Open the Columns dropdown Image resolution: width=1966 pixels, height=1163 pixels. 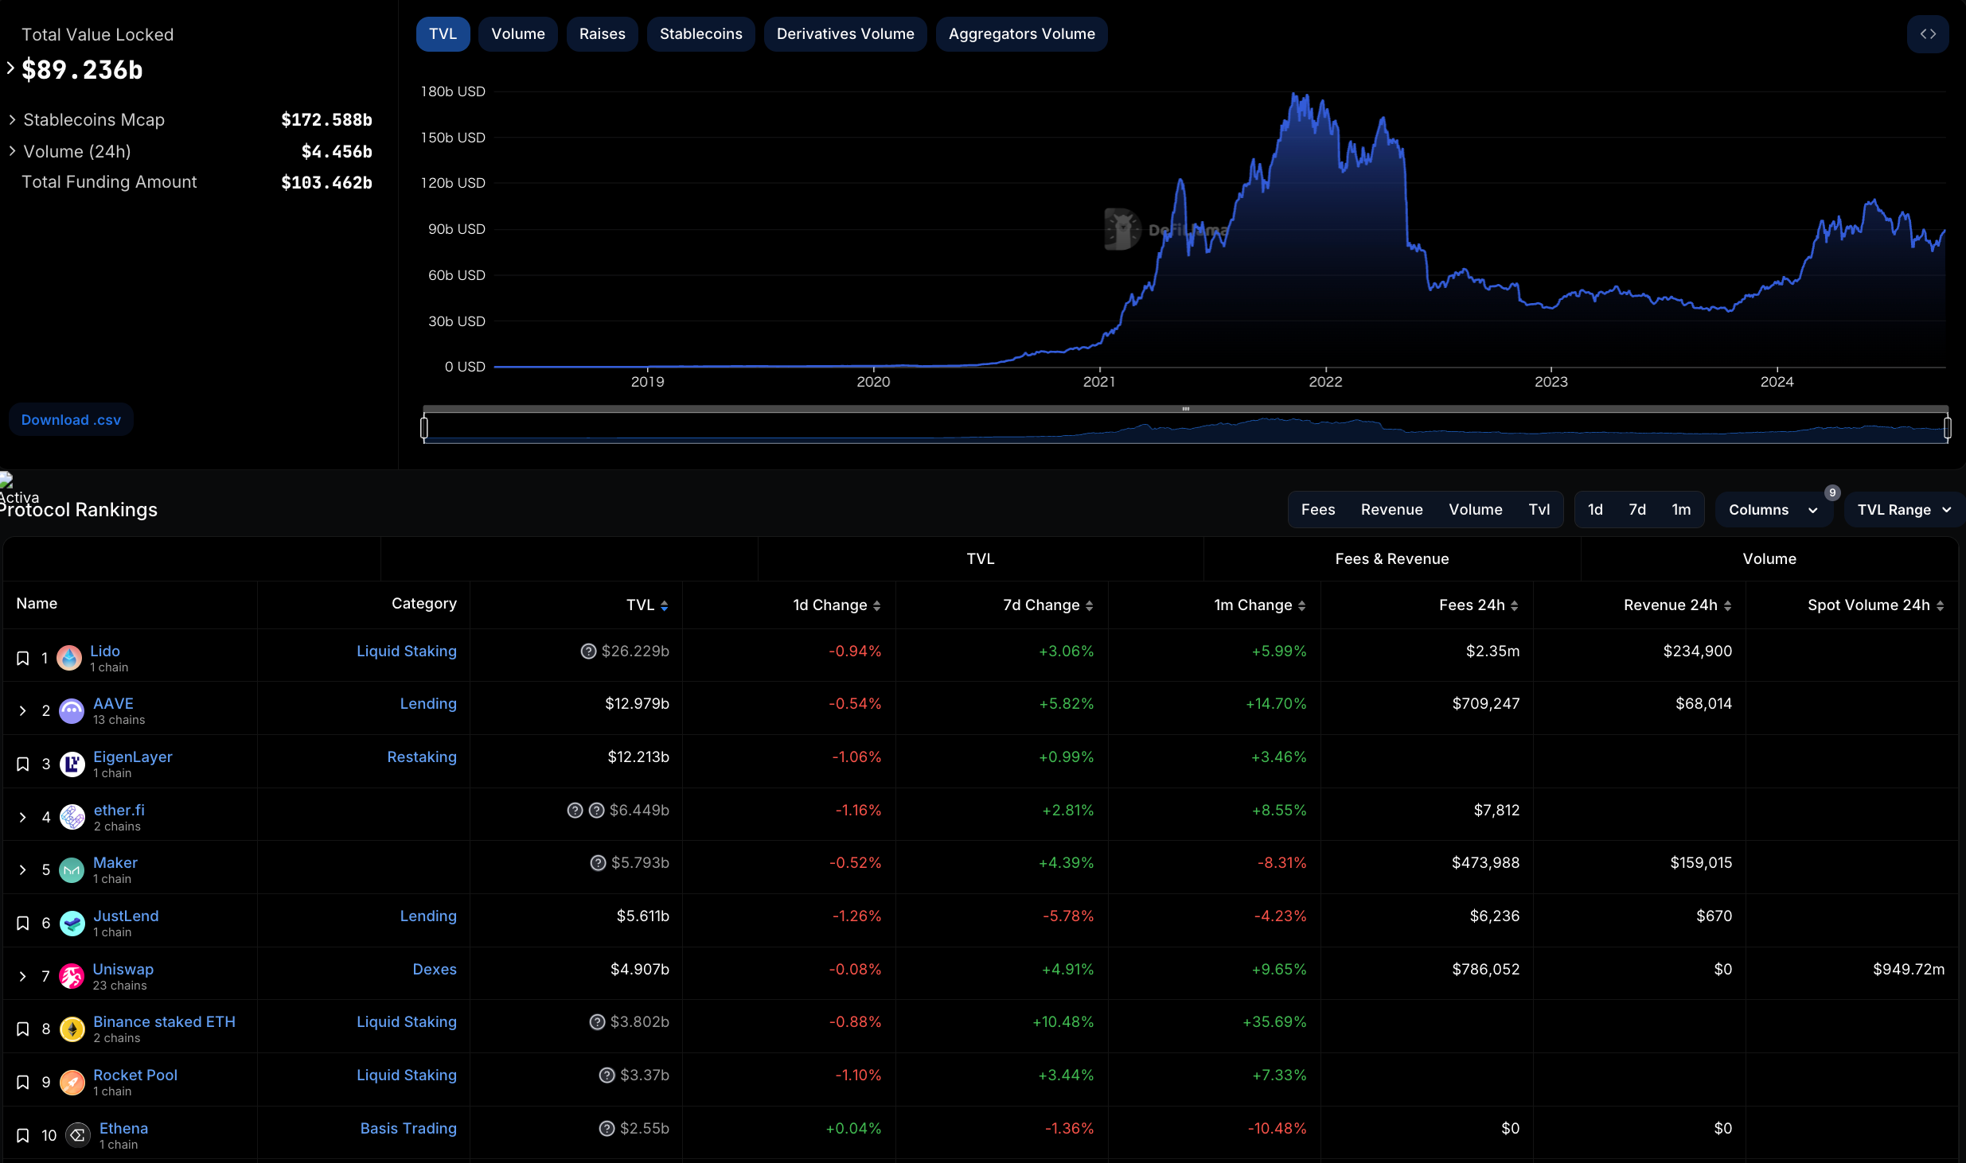(x=1773, y=510)
